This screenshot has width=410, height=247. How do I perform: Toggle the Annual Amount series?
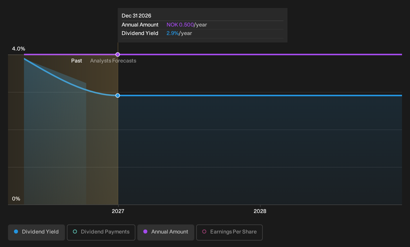166,232
